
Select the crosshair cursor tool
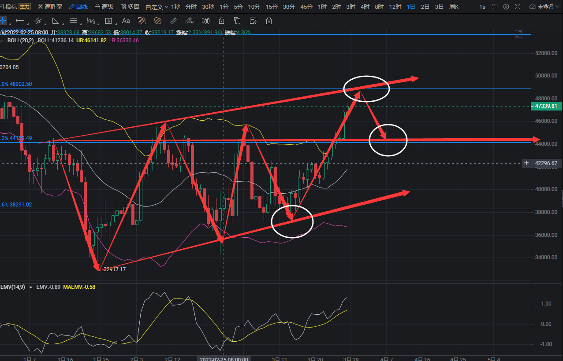[4, 21]
